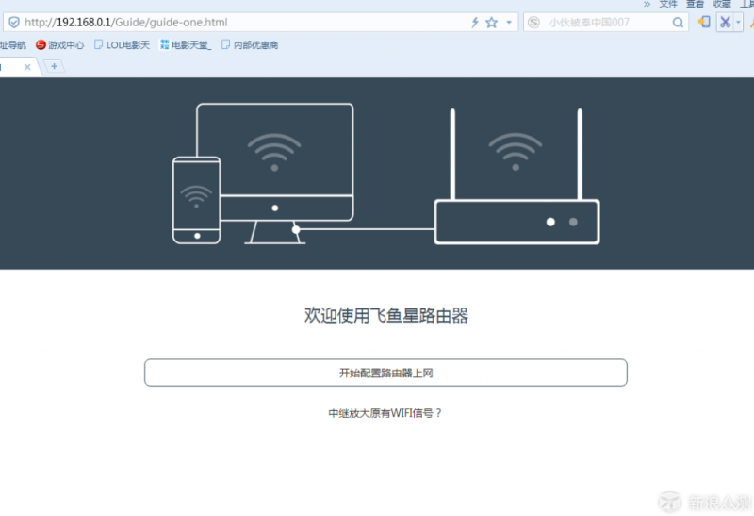
Task: Click 中继放大原有WIFI信号 link
Action: point(385,413)
